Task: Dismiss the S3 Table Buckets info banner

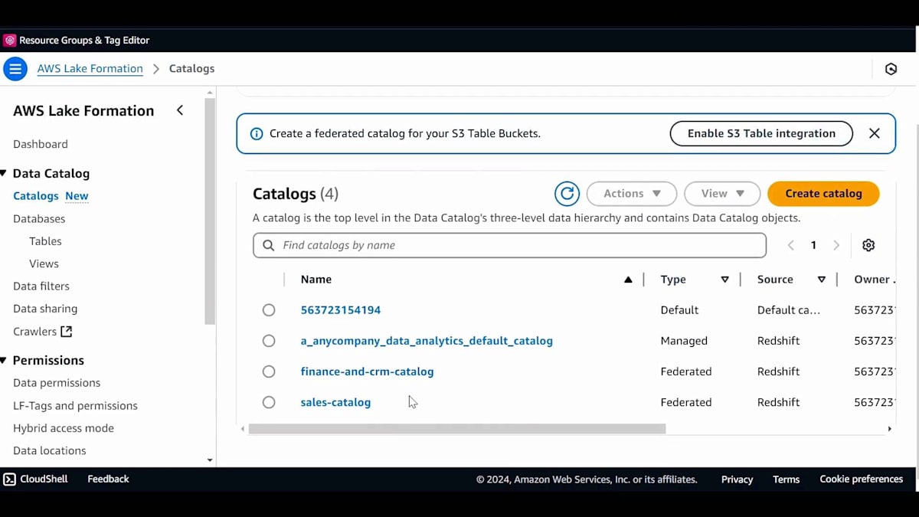Action: [875, 133]
